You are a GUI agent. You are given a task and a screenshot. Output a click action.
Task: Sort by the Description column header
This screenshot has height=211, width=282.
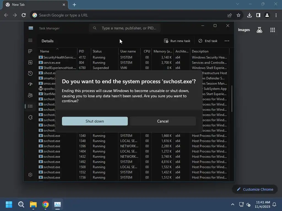click(210, 51)
